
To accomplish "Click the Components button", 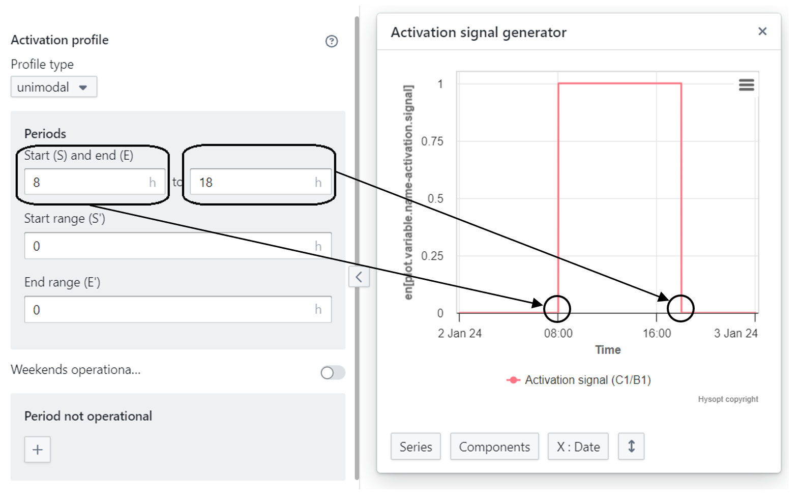I will click(x=494, y=447).
